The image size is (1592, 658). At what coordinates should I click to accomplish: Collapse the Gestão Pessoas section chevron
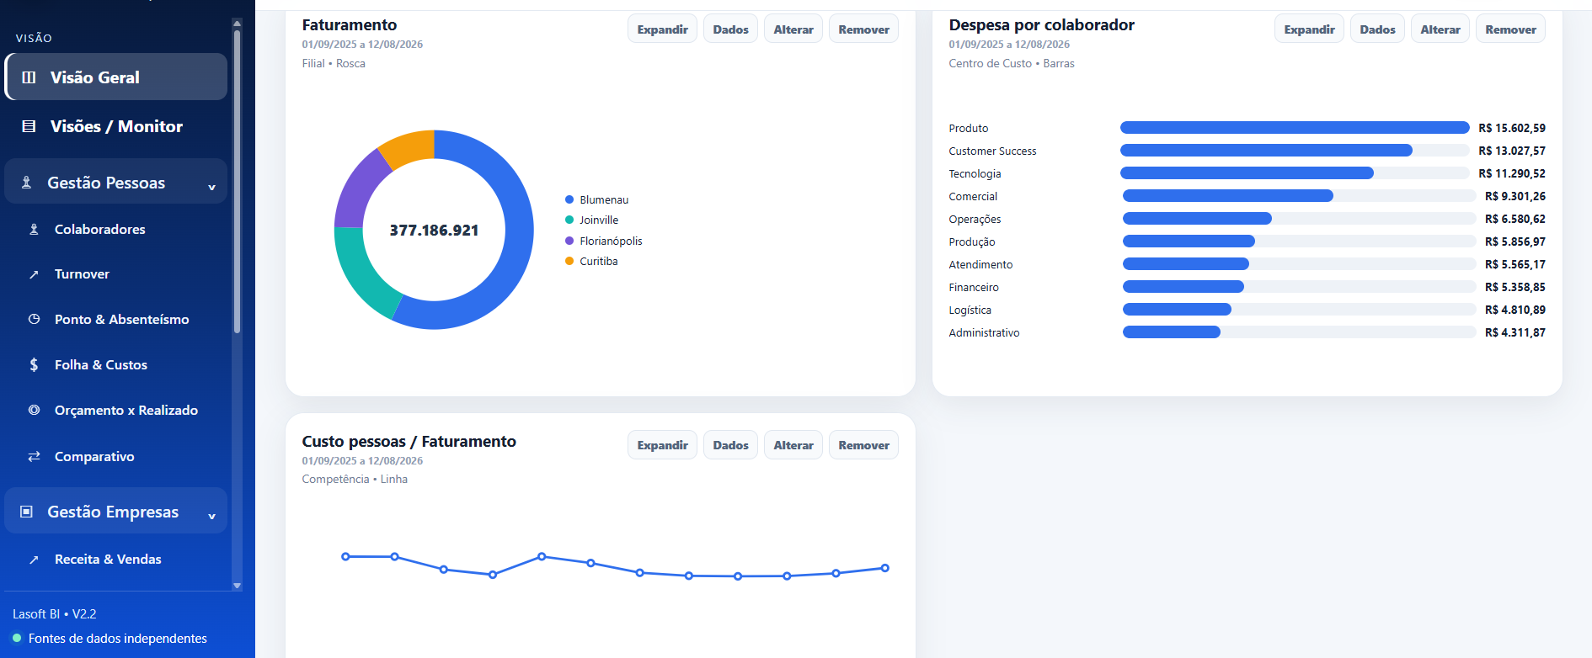click(x=211, y=187)
